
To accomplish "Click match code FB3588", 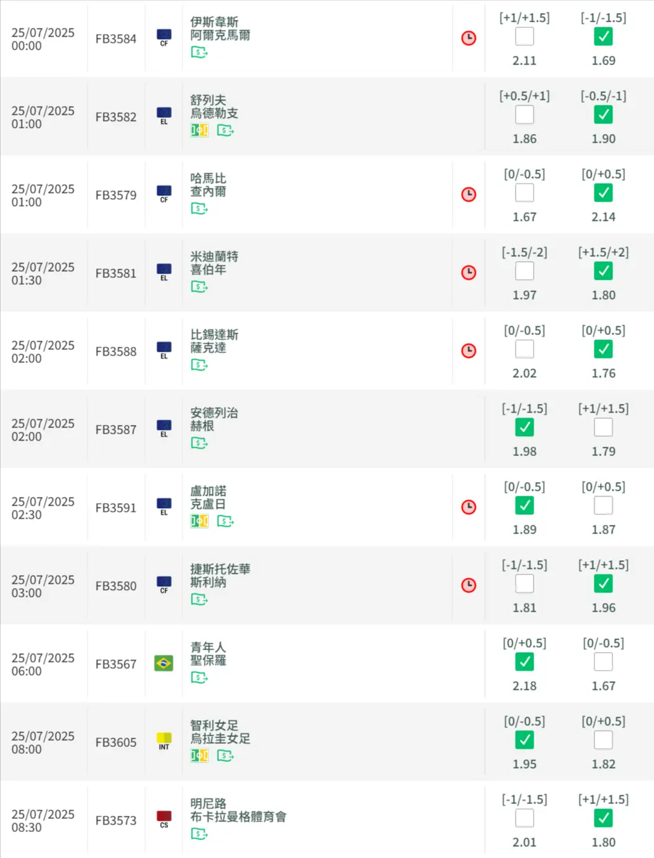I will click(x=116, y=351).
